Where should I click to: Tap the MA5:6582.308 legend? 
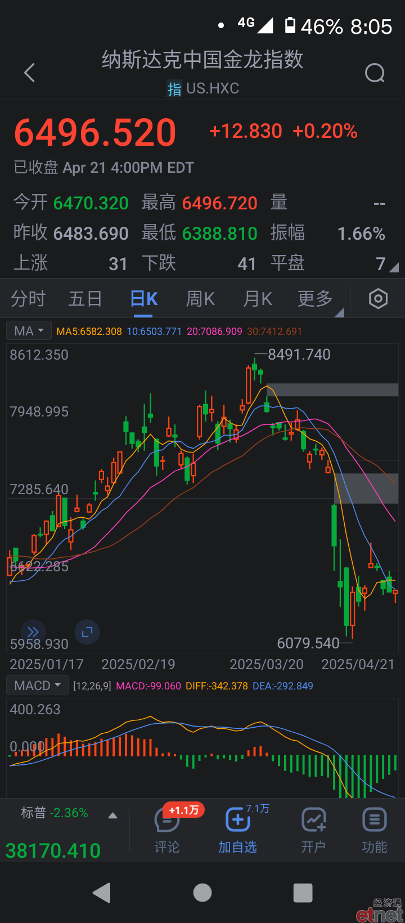pyautogui.click(x=89, y=331)
